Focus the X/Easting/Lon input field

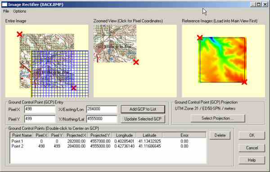pos(102,109)
